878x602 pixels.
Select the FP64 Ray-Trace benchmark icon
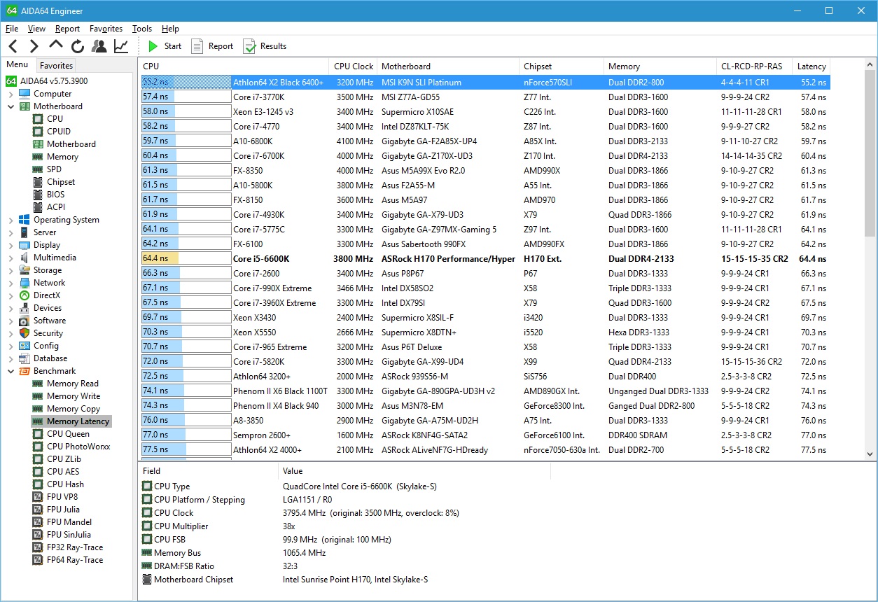pyautogui.click(x=38, y=560)
